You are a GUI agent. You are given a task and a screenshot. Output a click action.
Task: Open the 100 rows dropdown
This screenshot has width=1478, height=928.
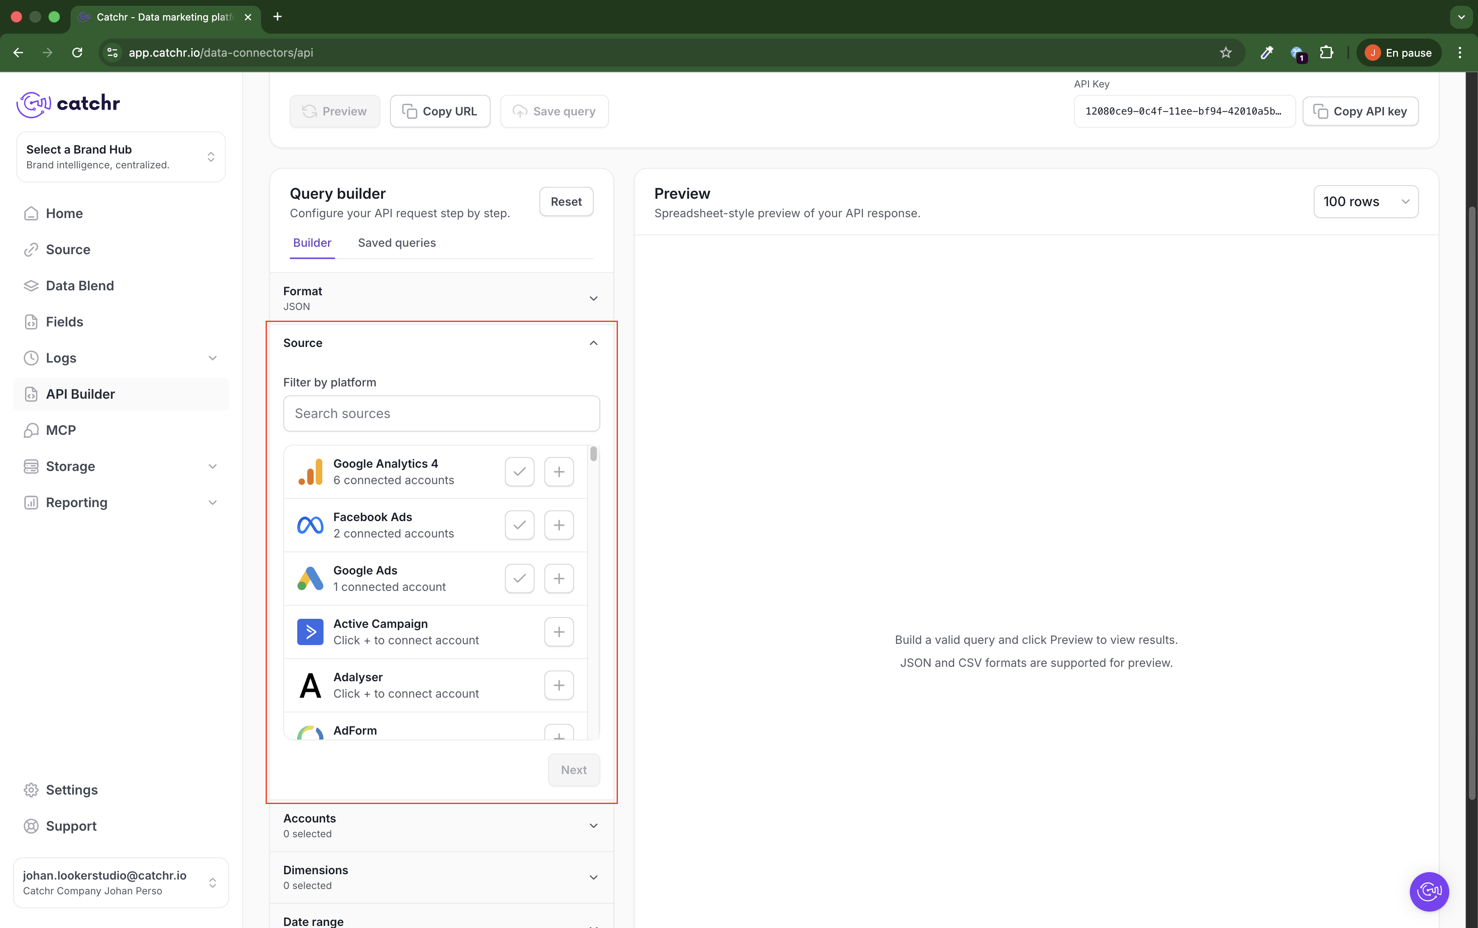tap(1365, 201)
